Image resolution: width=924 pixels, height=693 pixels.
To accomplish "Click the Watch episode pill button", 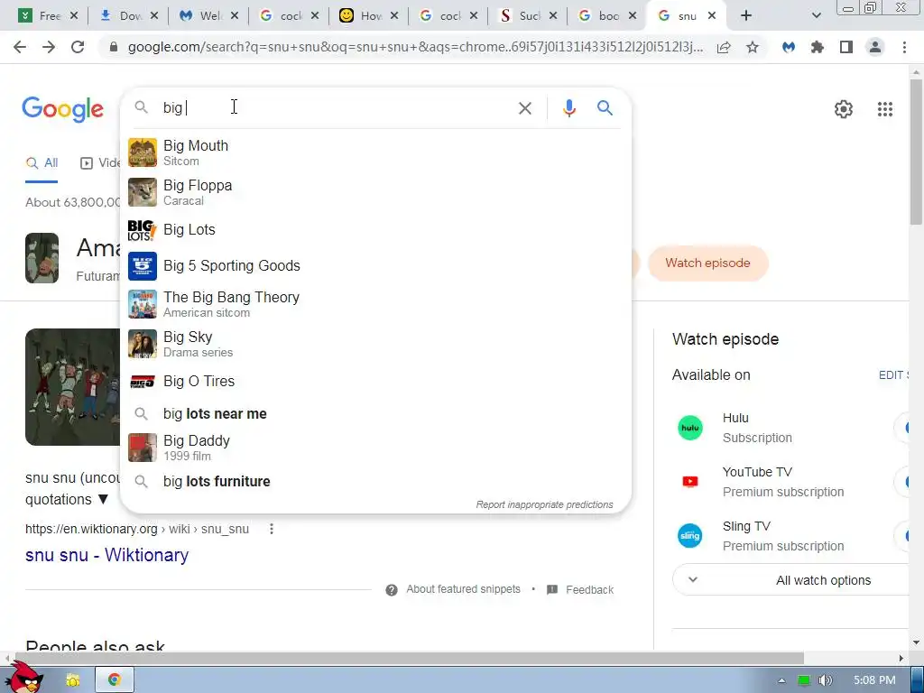I will (707, 263).
